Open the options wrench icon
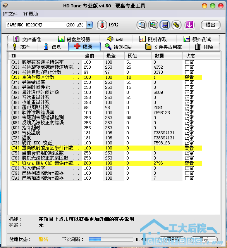 point(176,25)
